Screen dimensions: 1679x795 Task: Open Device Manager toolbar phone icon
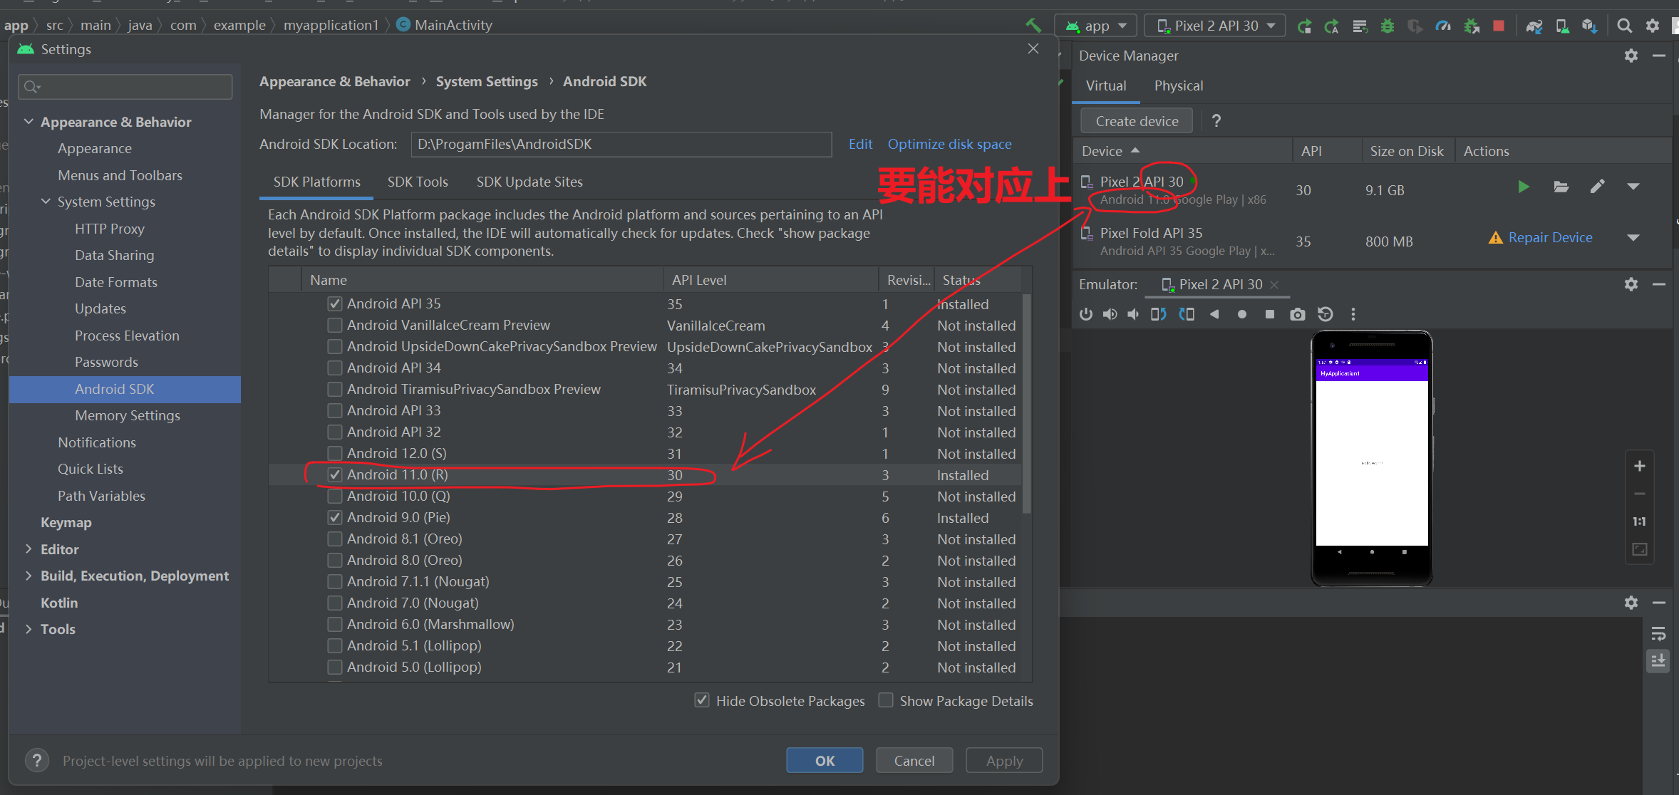[x=1562, y=26]
